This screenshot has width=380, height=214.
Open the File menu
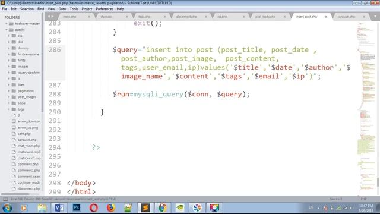[x=4, y=9]
